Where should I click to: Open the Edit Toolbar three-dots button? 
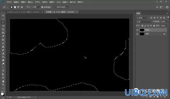pos(3,88)
